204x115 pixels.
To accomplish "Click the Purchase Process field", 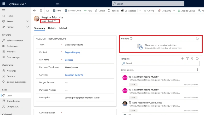I will pos(66,90).
